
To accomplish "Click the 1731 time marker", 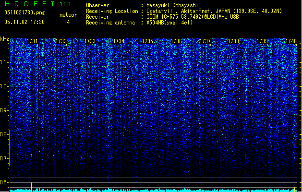I will point(32,41).
